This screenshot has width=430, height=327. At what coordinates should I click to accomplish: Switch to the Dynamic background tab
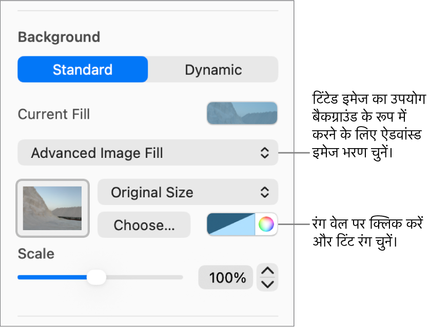(x=213, y=70)
